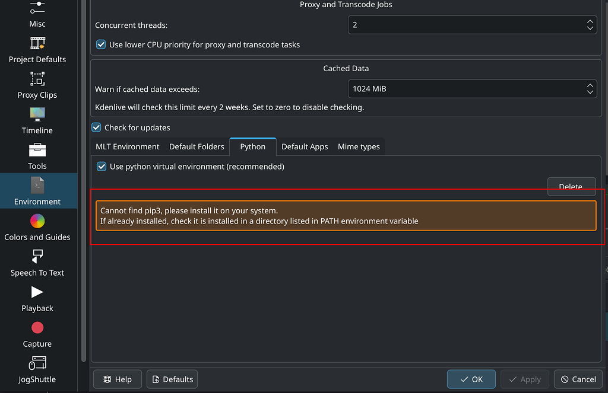Open Colors and Guides settings
This screenshot has width=608, height=393.
[37, 221]
